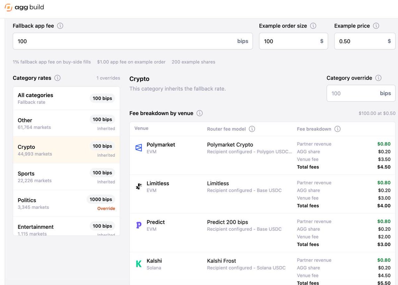The image size is (398, 285).
Task: Edit the Example price field
Action: coord(365,41)
